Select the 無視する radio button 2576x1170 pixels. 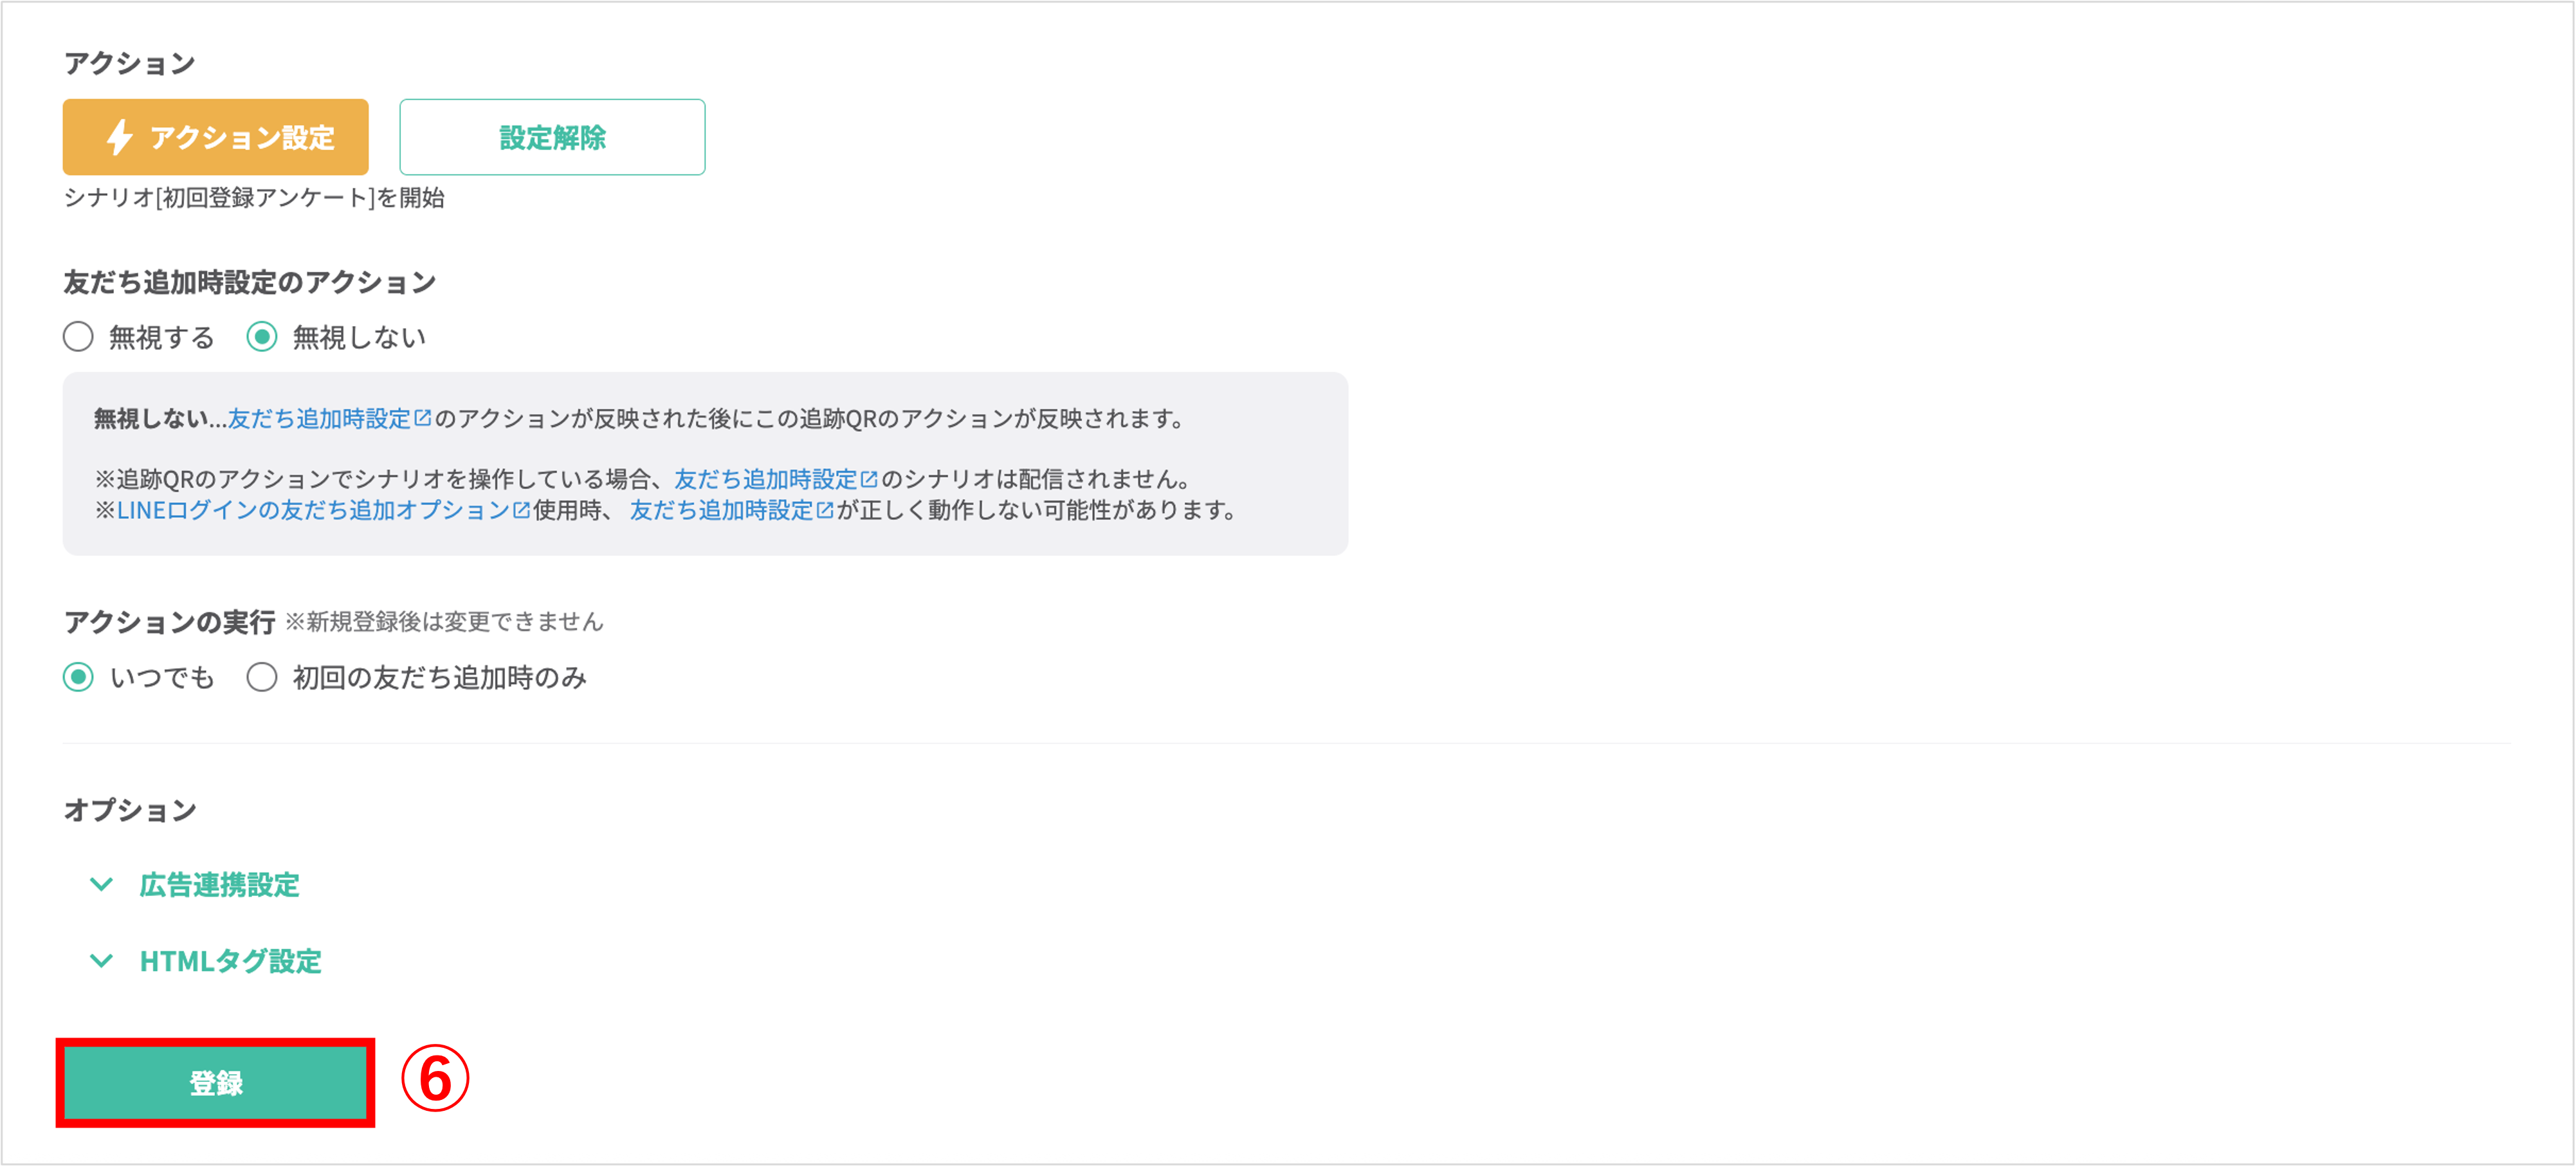click(x=78, y=337)
